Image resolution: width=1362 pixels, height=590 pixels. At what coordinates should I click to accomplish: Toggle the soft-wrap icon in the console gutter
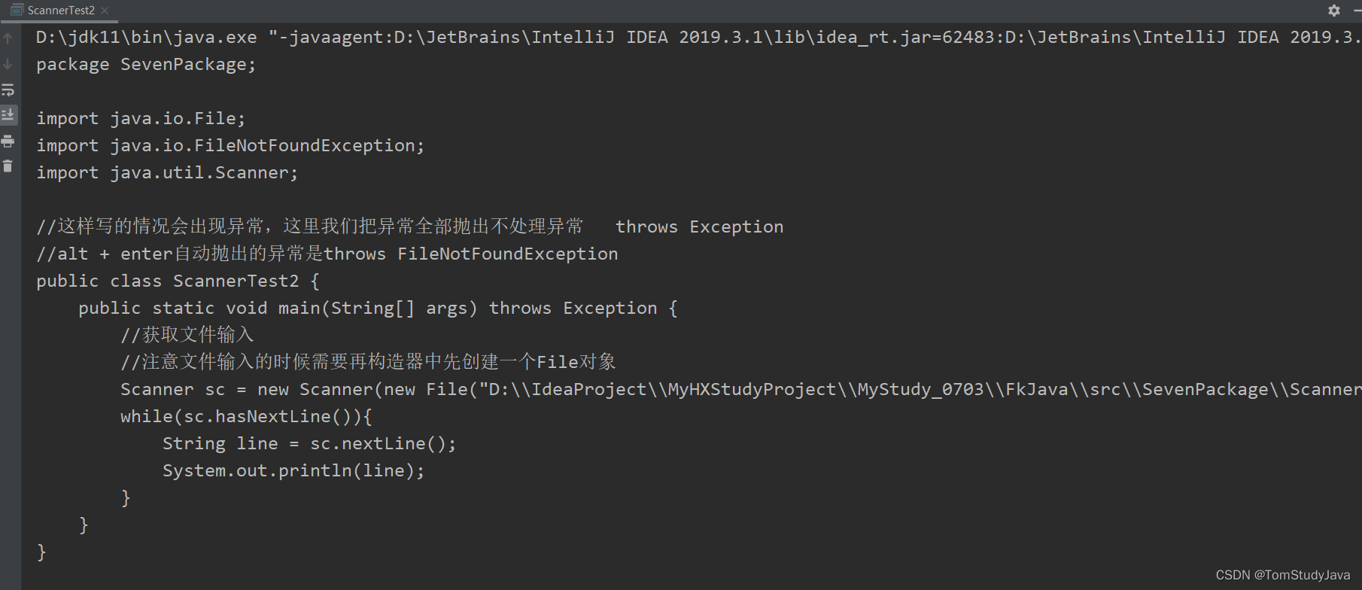pyautogui.click(x=8, y=89)
